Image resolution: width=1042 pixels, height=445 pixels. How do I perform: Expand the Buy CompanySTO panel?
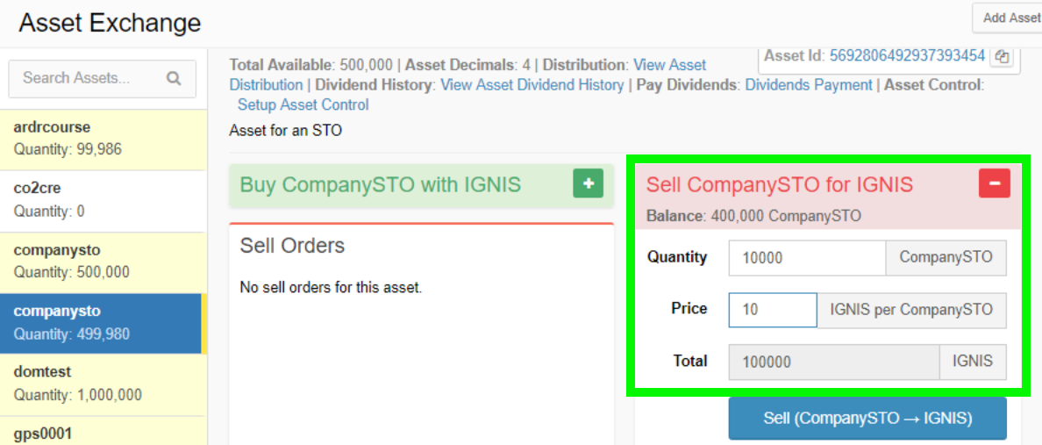pyautogui.click(x=588, y=183)
